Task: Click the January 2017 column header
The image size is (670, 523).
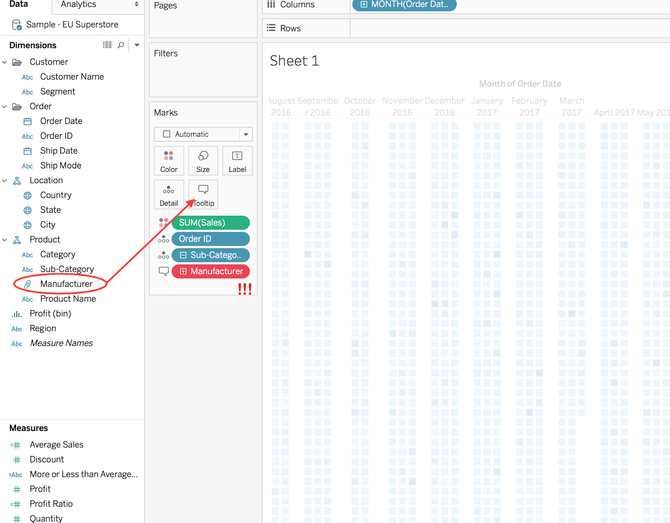Action: click(x=487, y=107)
